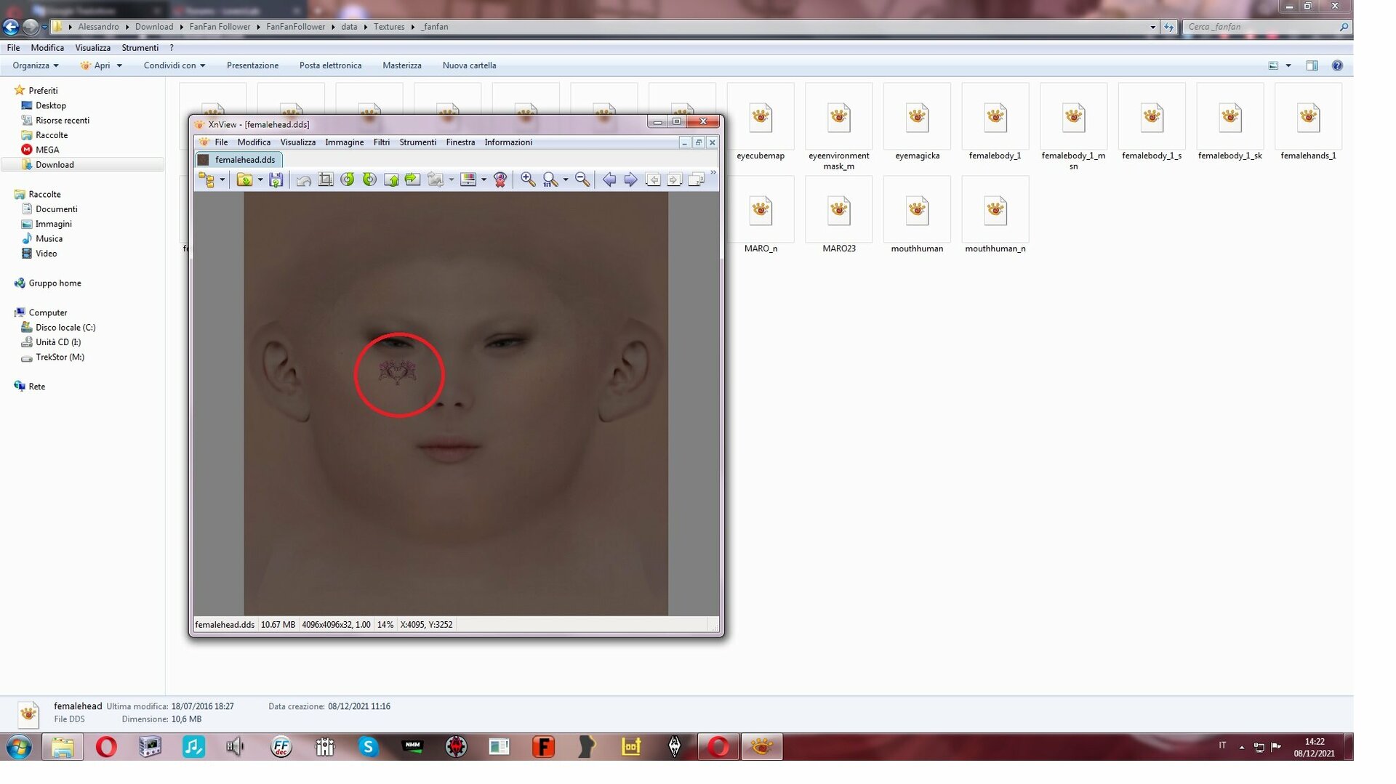Screen dimensions: 1396x784
Task: Click the Zoom In magnifier icon
Action: [528, 180]
